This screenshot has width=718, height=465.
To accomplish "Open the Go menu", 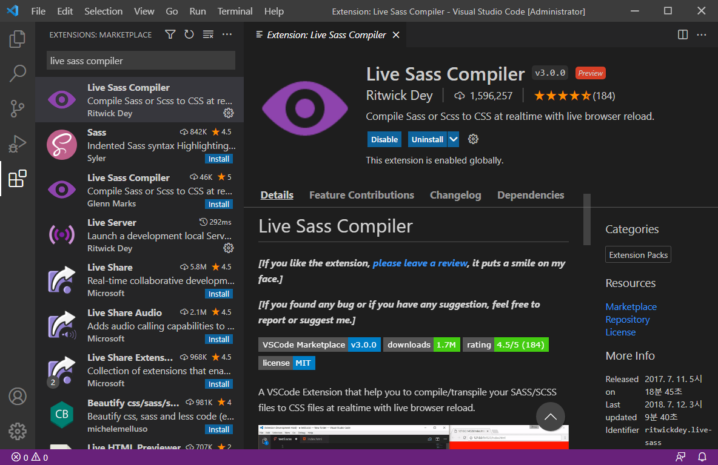I will click(172, 11).
